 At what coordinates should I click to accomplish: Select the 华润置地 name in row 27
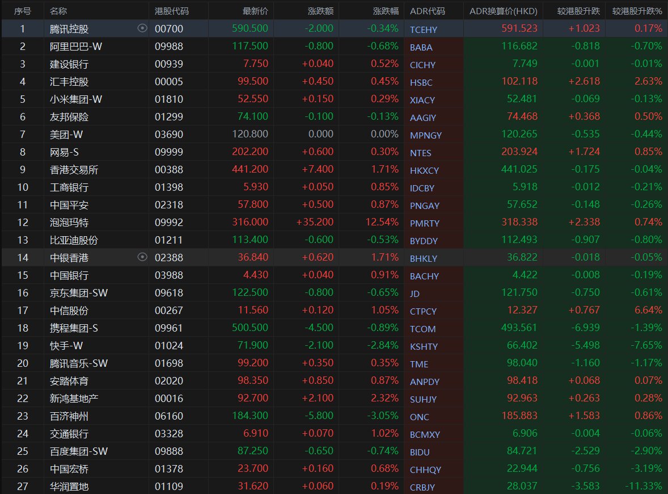tap(69, 486)
